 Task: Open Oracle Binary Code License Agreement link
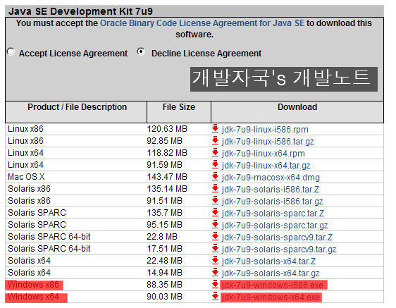point(202,23)
